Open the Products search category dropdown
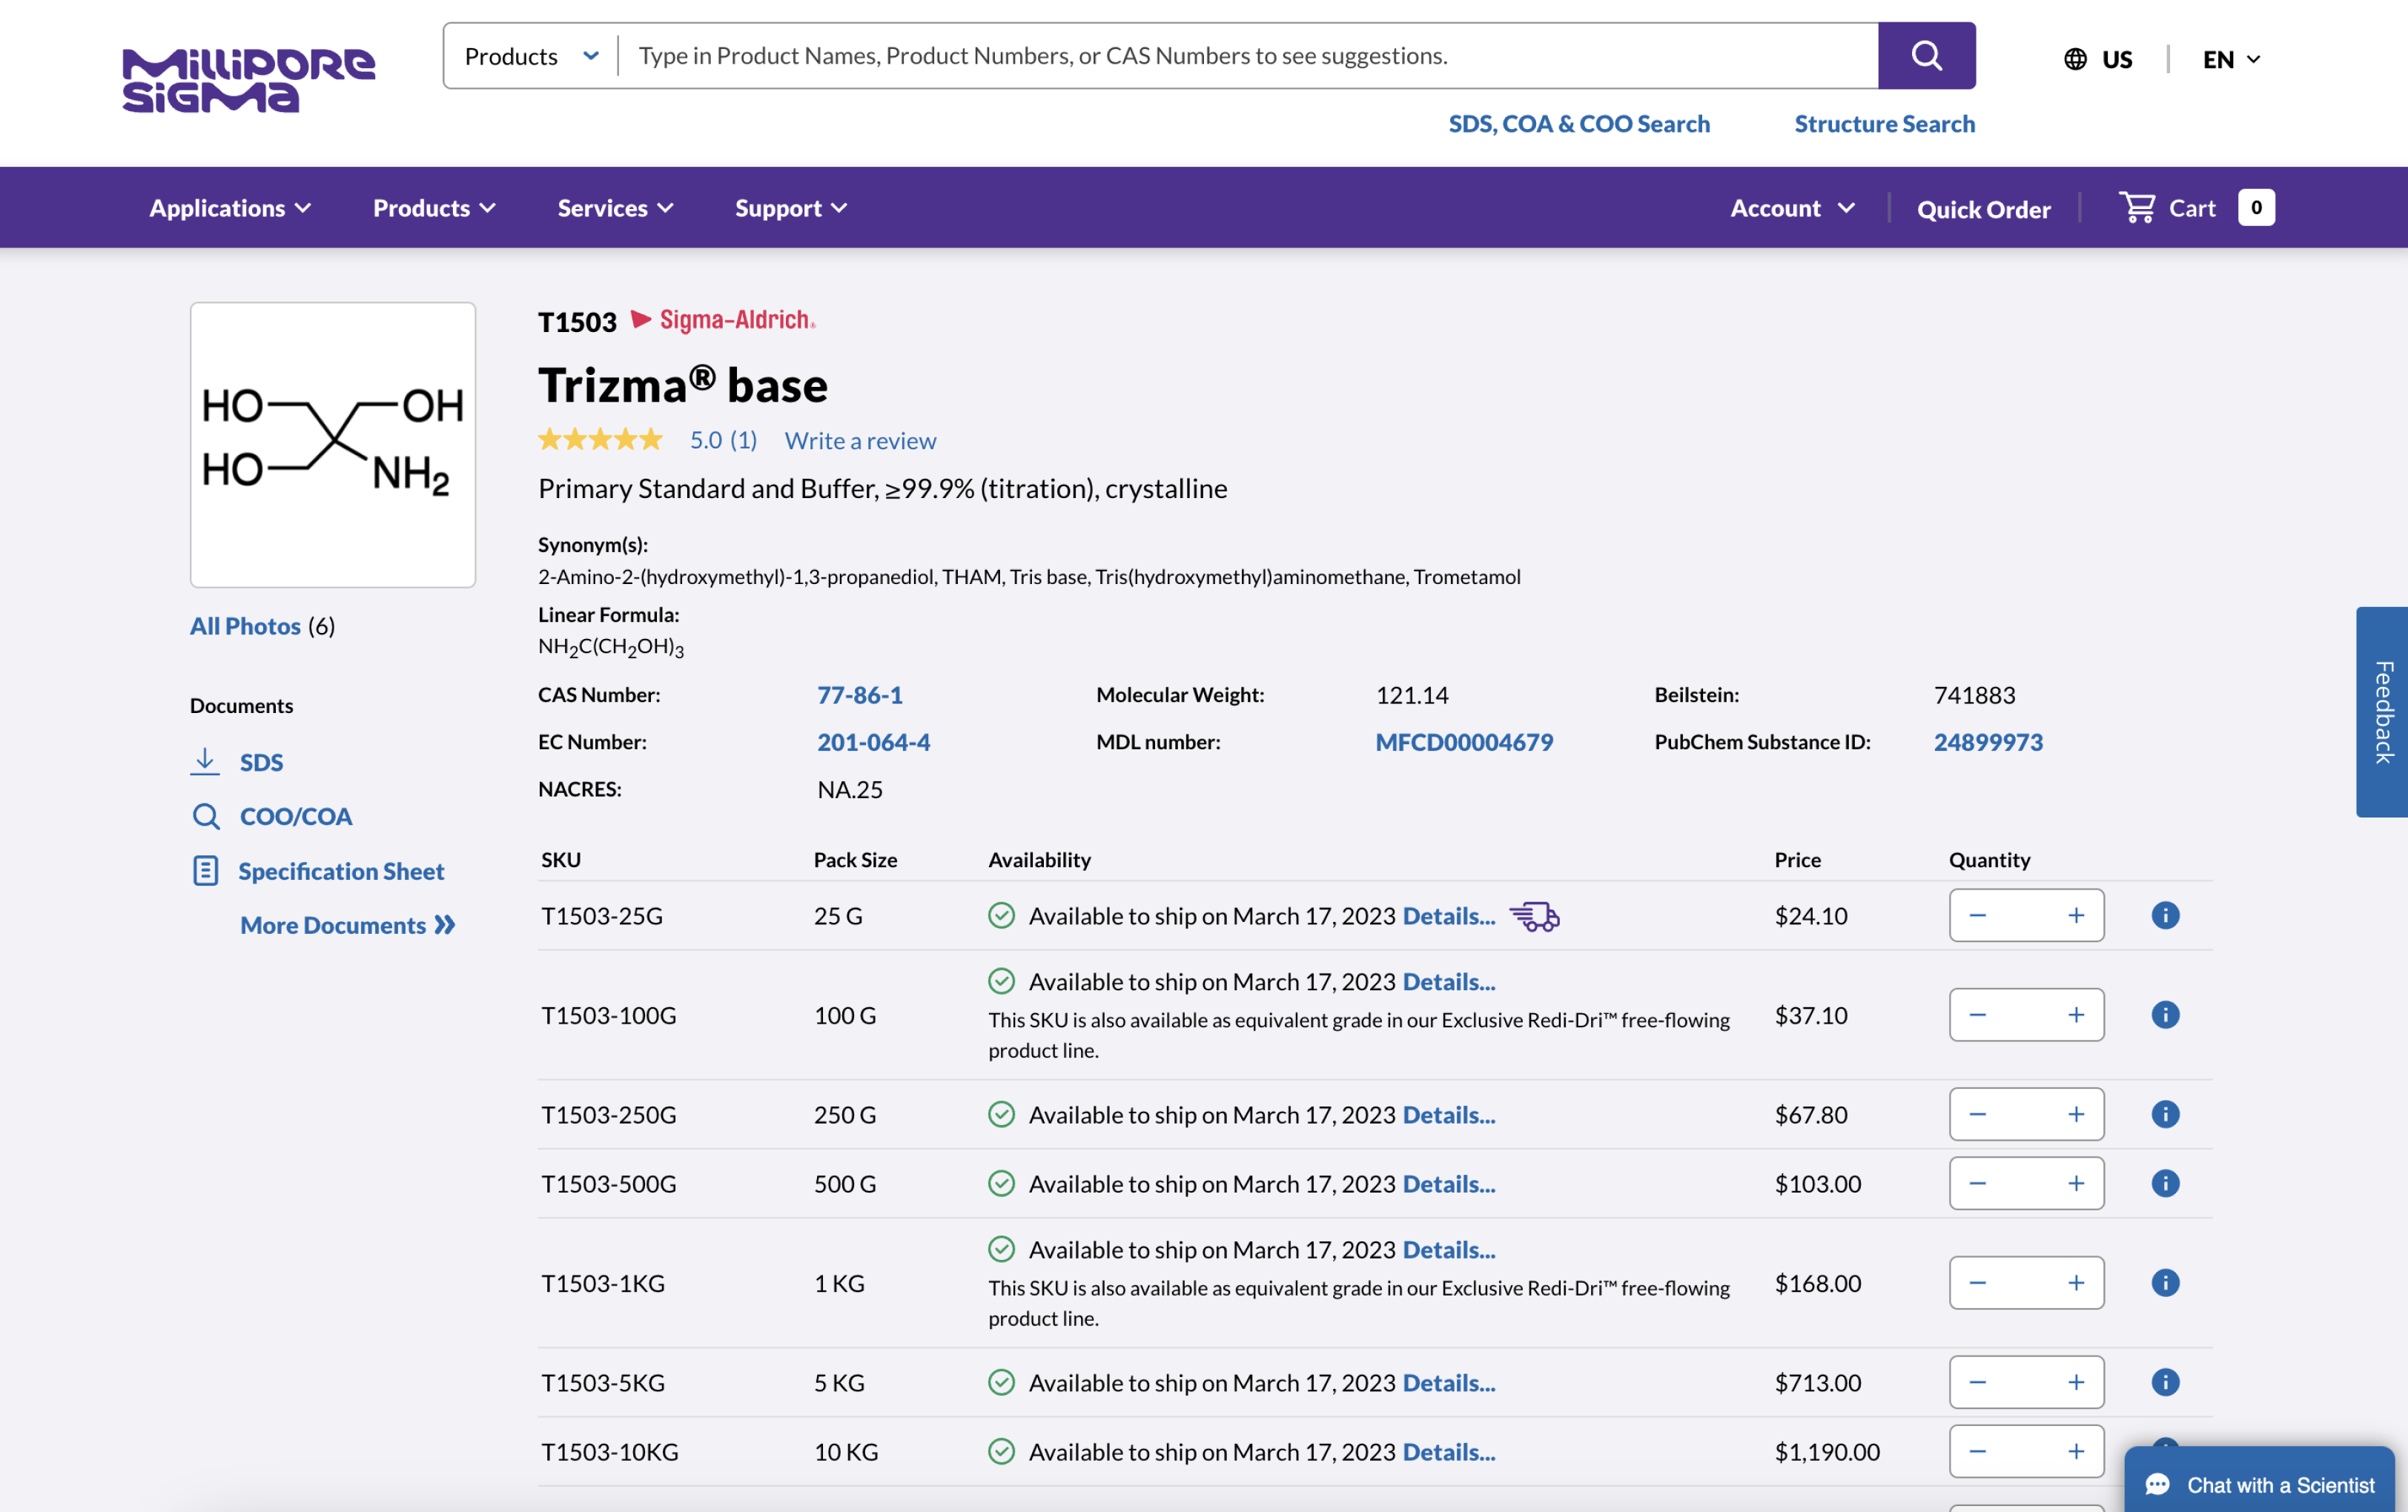 coord(531,56)
